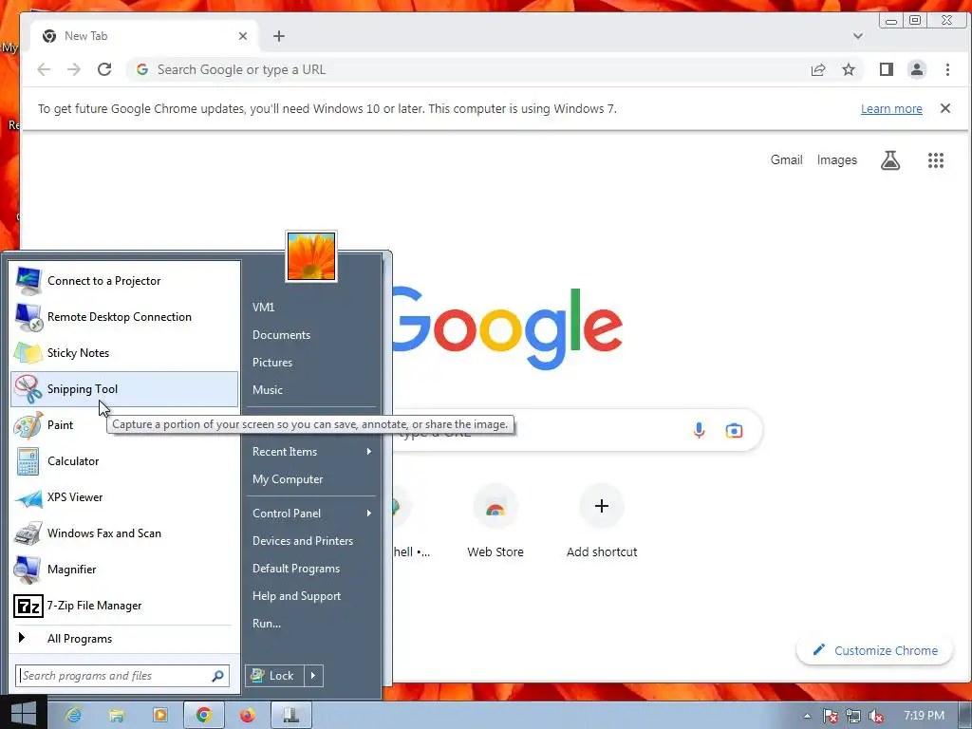
Task: Start the Calculator app
Action: click(x=124, y=461)
